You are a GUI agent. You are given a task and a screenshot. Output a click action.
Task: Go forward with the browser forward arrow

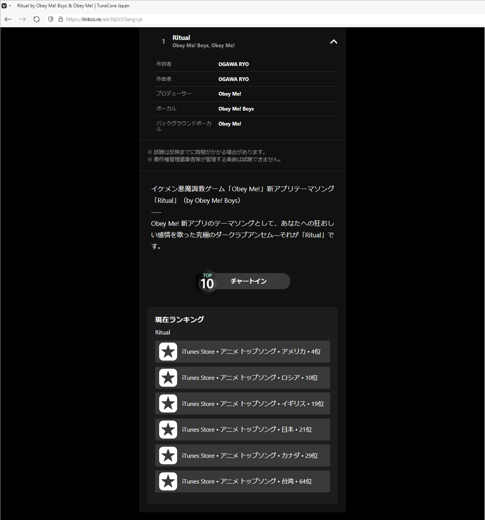[x=22, y=19]
